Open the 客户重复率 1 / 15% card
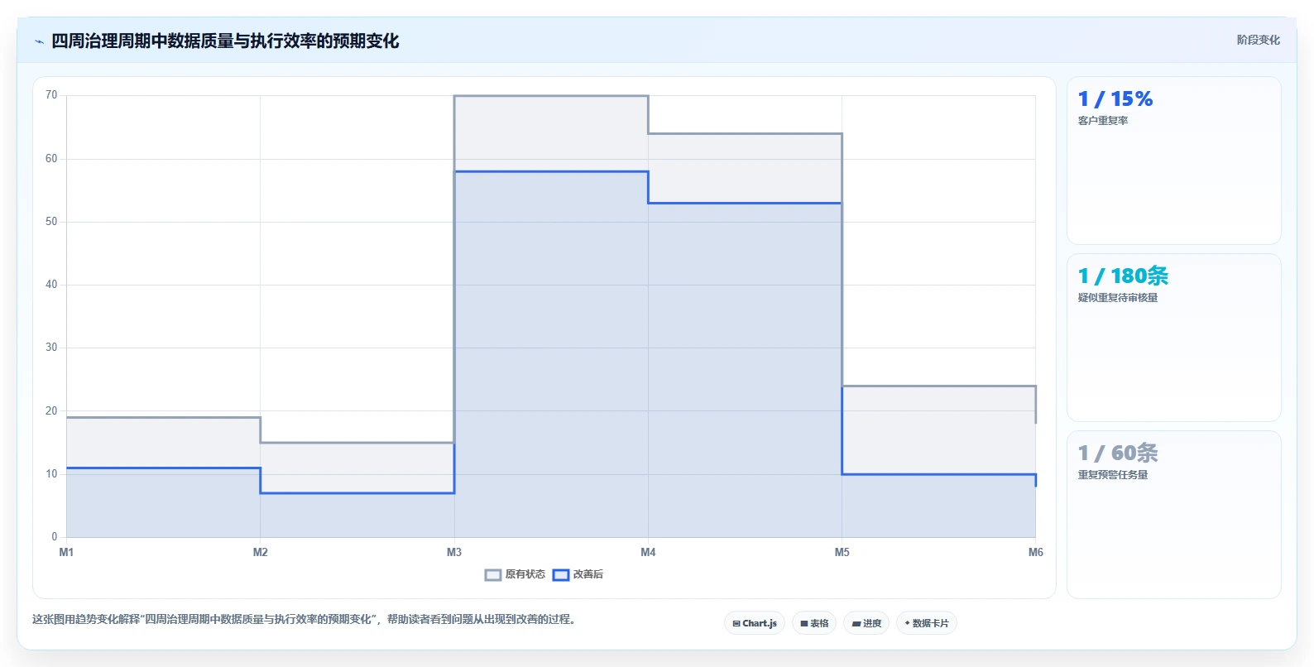This screenshot has height=667, width=1314. coord(1174,161)
